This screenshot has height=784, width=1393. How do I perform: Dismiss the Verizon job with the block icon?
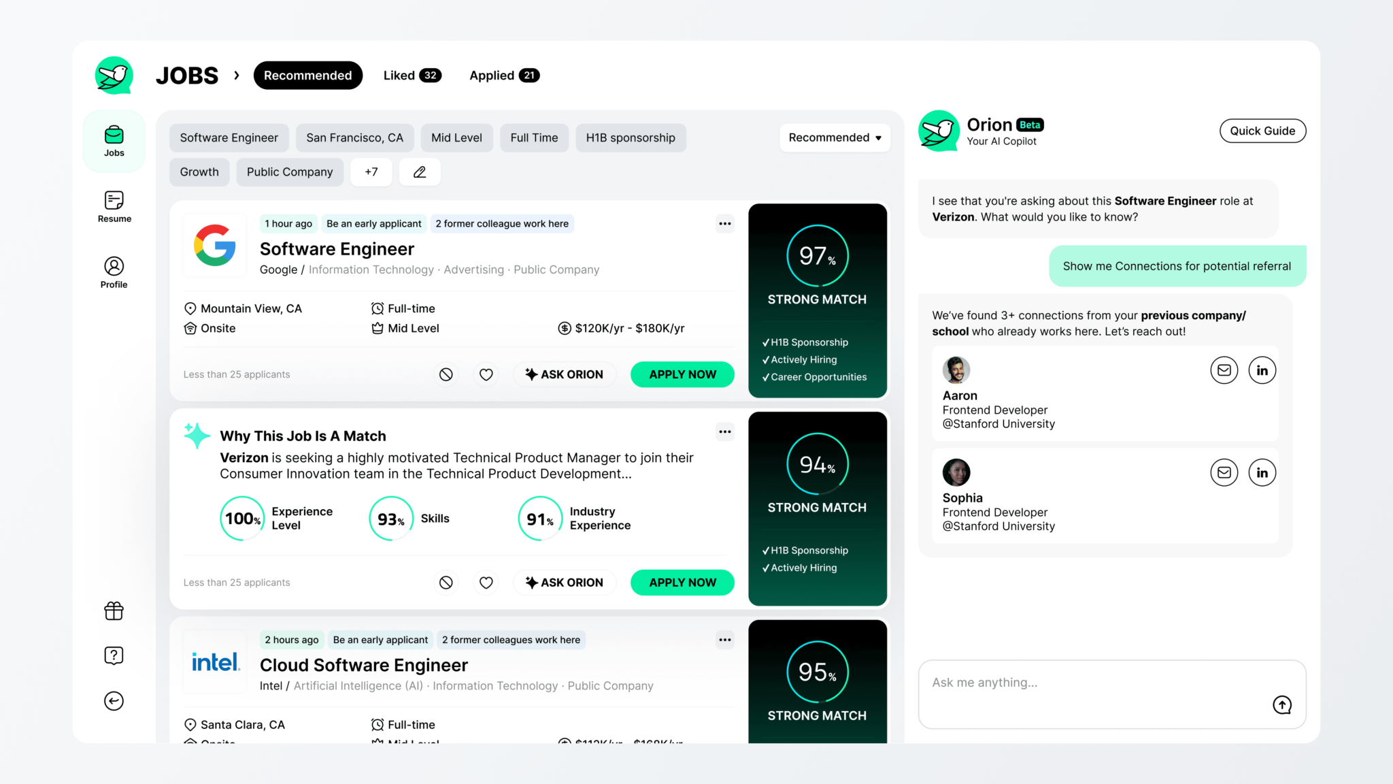click(446, 583)
